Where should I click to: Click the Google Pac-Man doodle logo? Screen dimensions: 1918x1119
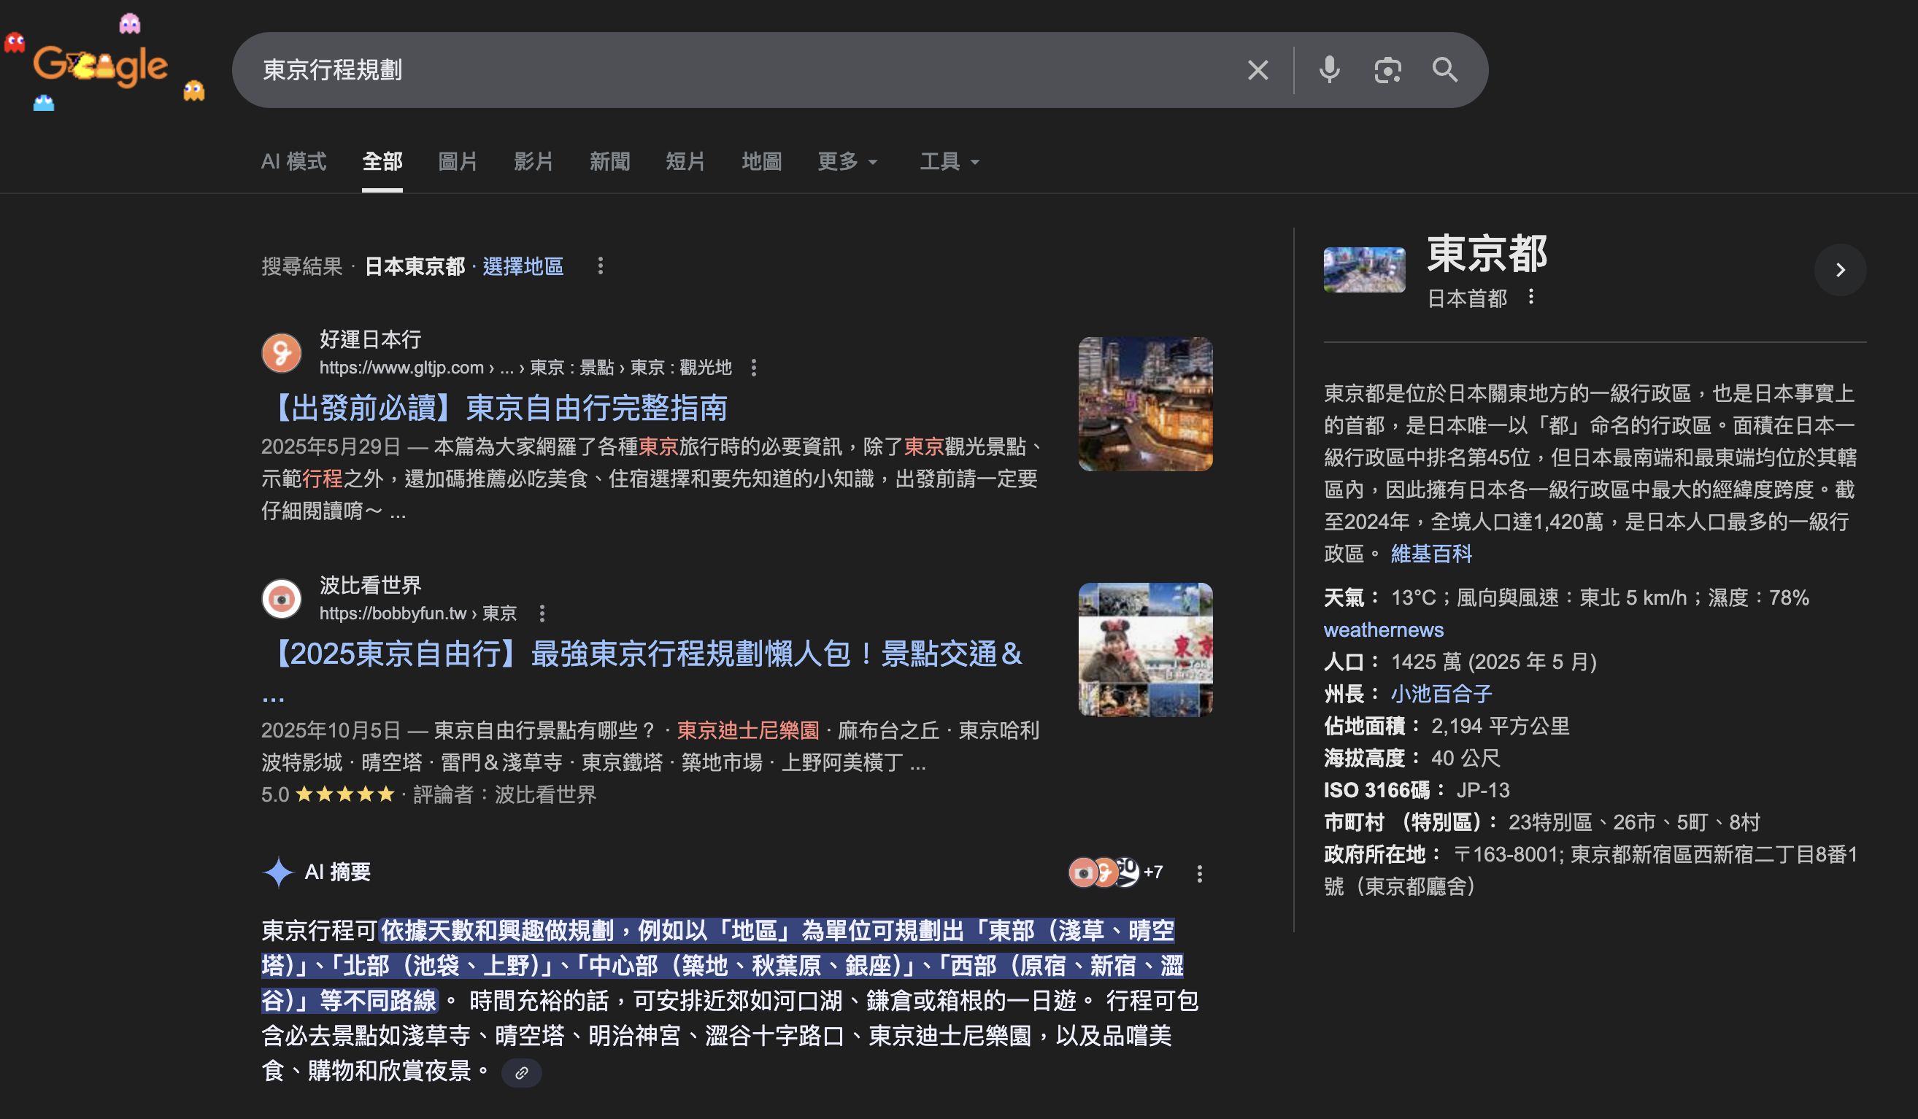101,66
